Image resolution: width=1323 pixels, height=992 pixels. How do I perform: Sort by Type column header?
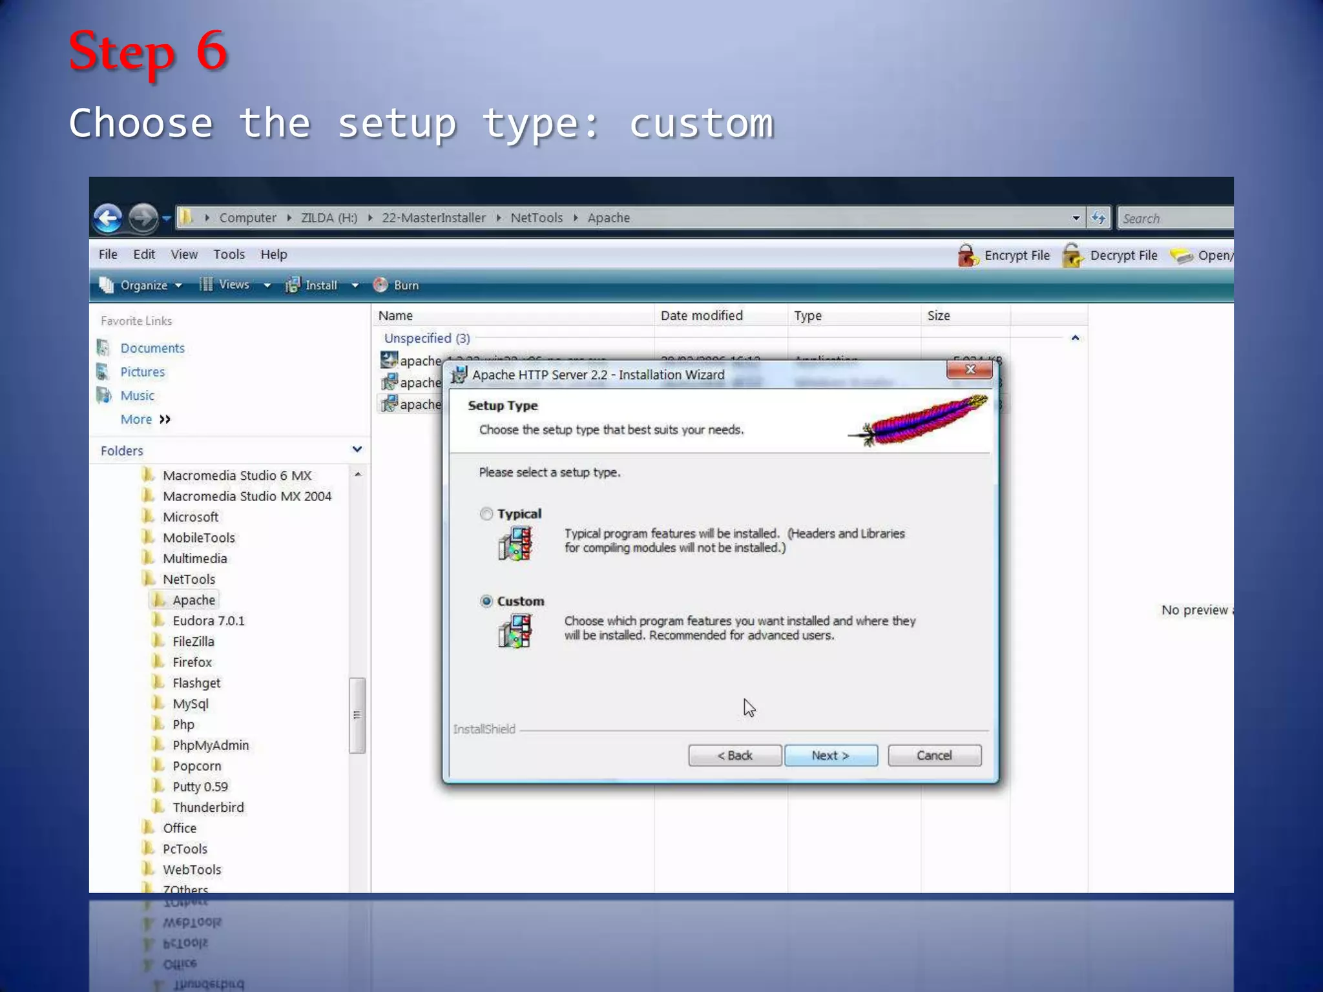click(x=855, y=316)
